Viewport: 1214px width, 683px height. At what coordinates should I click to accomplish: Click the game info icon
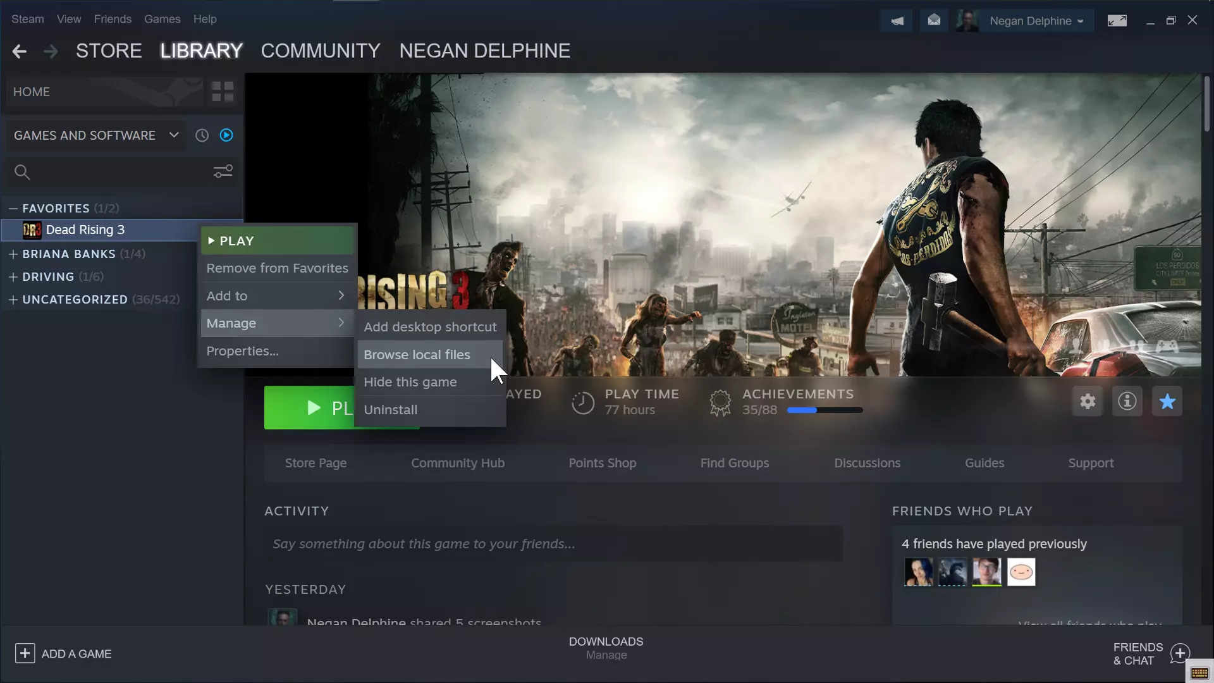tap(1127, 402)
